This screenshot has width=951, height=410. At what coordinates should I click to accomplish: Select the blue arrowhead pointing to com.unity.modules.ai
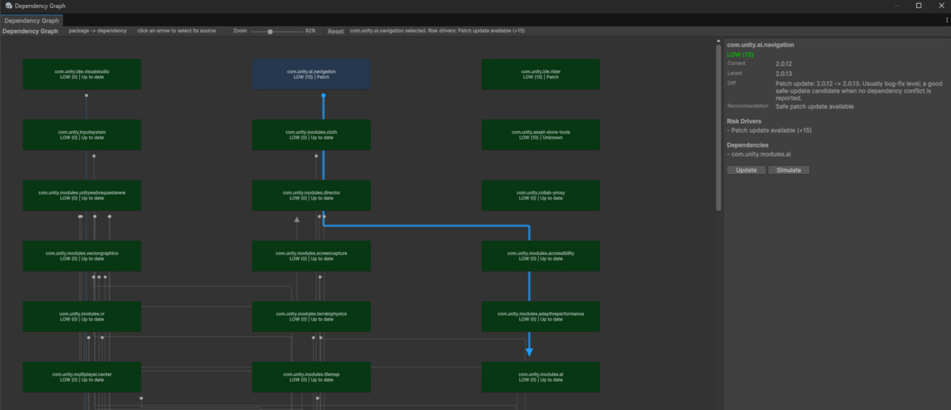coord(529,351)
